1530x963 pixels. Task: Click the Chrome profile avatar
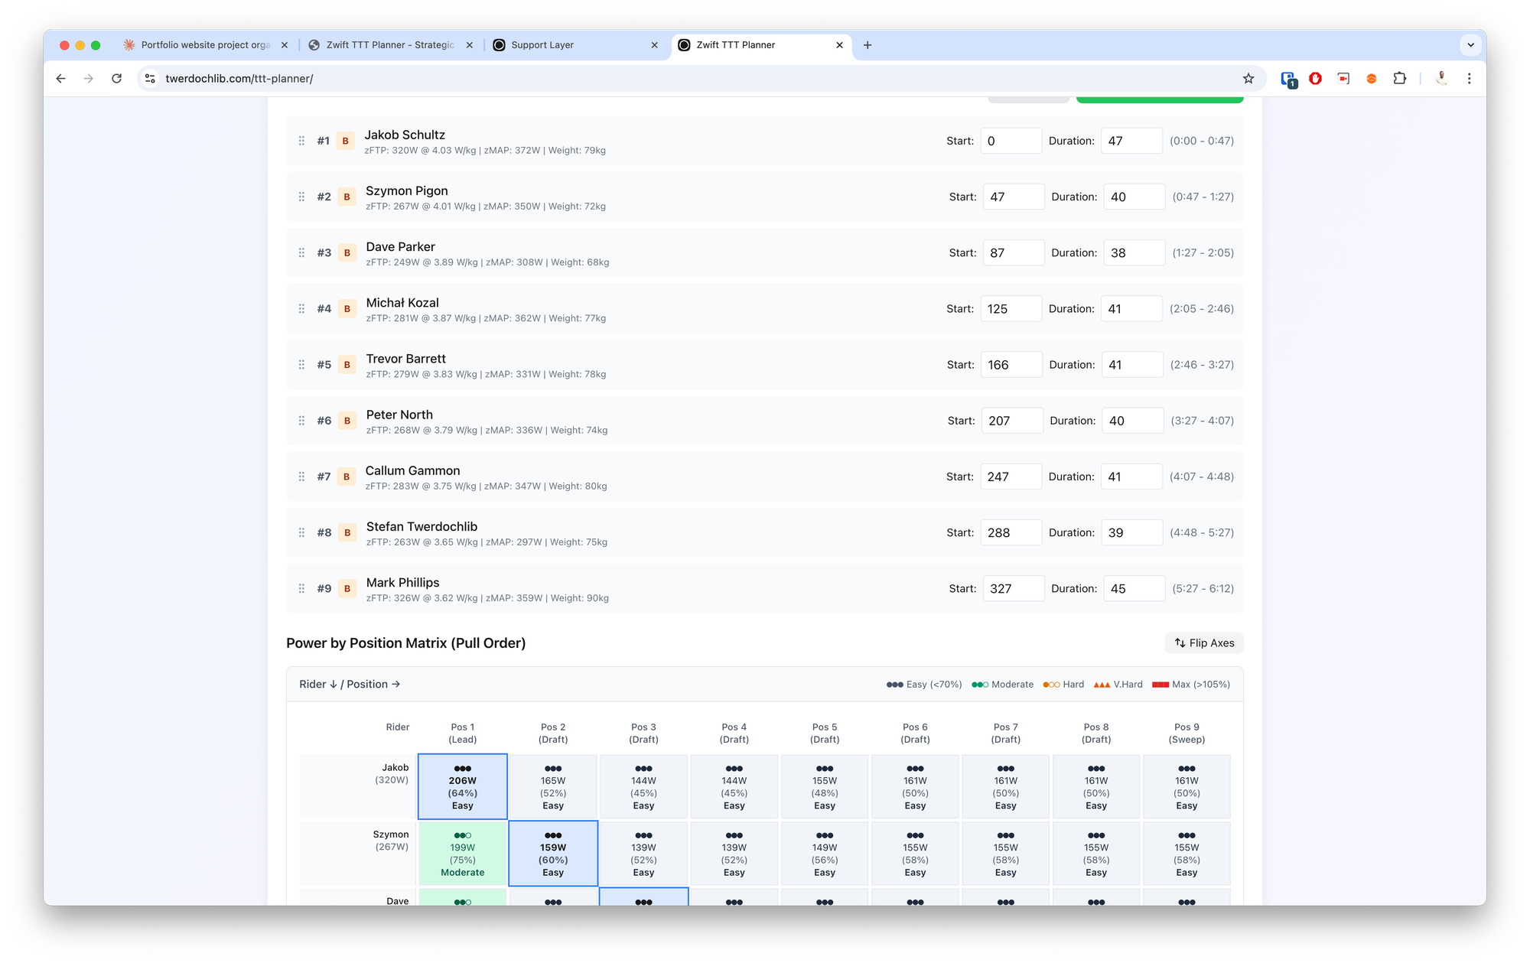coord(1441,78)
